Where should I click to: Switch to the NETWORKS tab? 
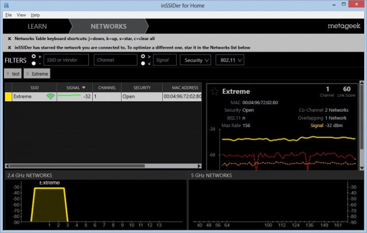(x=108, y=26)
